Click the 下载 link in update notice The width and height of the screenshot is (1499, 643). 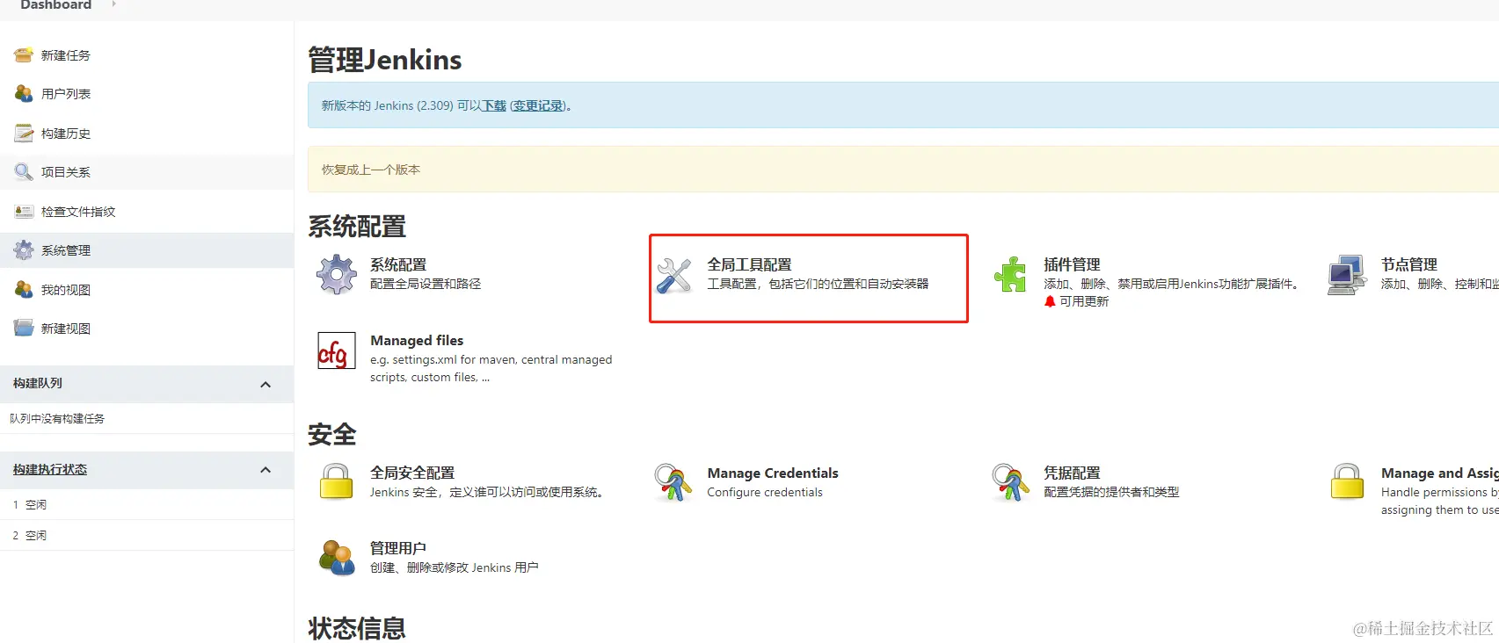click(494, 105)
